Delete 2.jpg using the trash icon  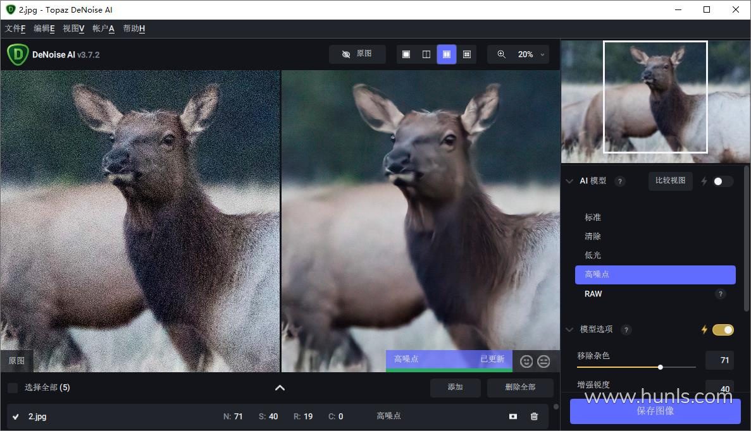pos(534,416)
